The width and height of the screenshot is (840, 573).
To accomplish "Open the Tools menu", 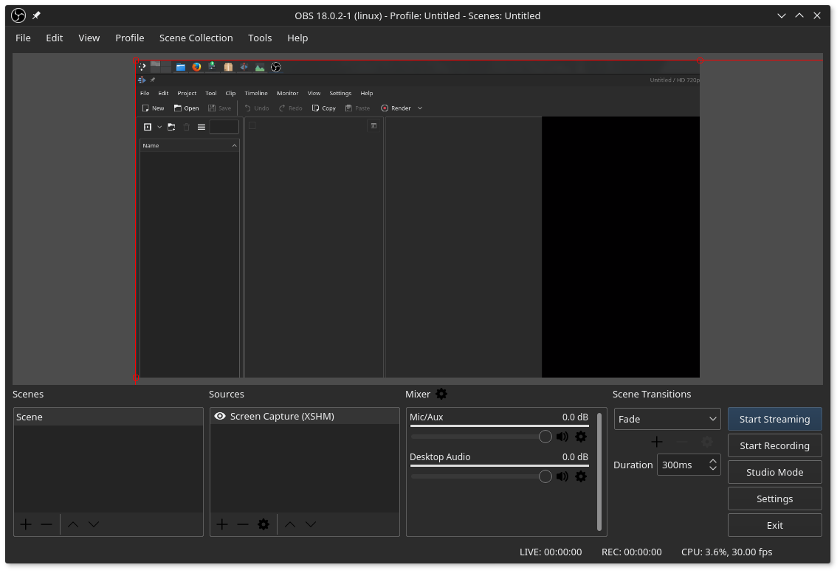I will pyautogui.click(x=260, y=38).
